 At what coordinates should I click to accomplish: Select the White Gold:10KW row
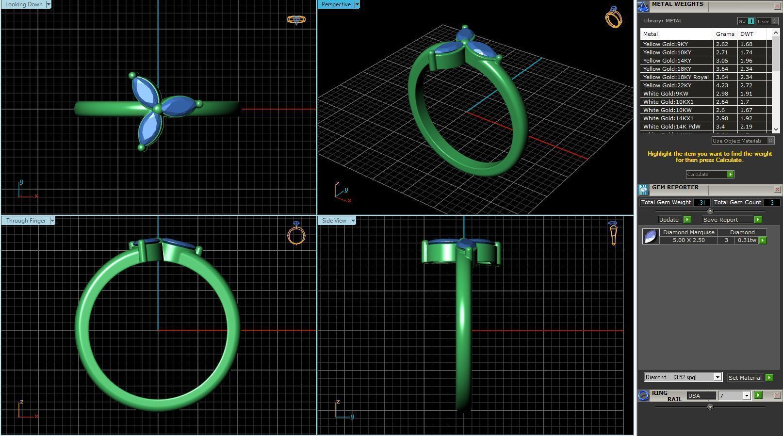click(706, 110)
